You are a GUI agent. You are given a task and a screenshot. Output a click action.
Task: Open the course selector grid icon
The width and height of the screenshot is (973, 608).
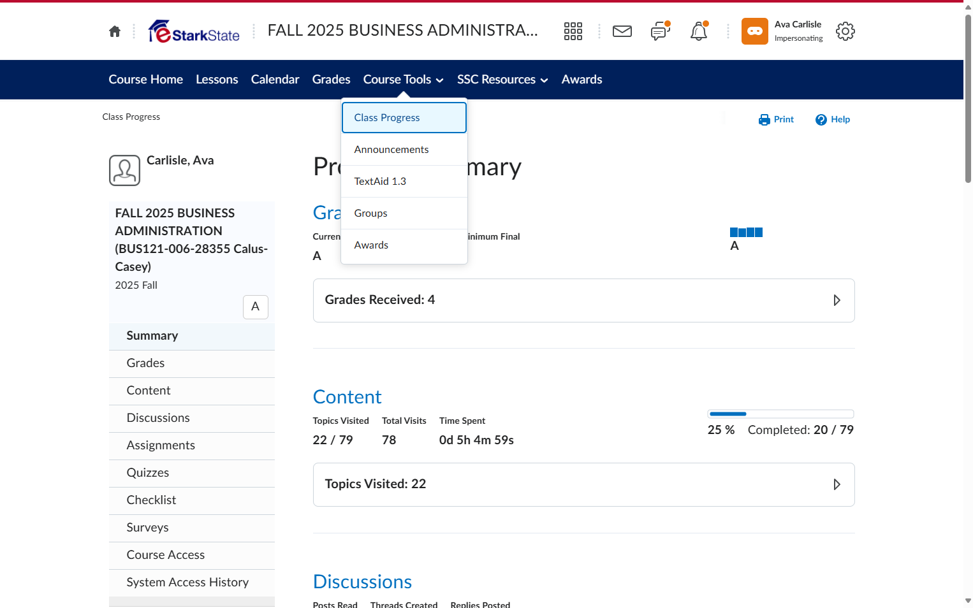(573, 31)
